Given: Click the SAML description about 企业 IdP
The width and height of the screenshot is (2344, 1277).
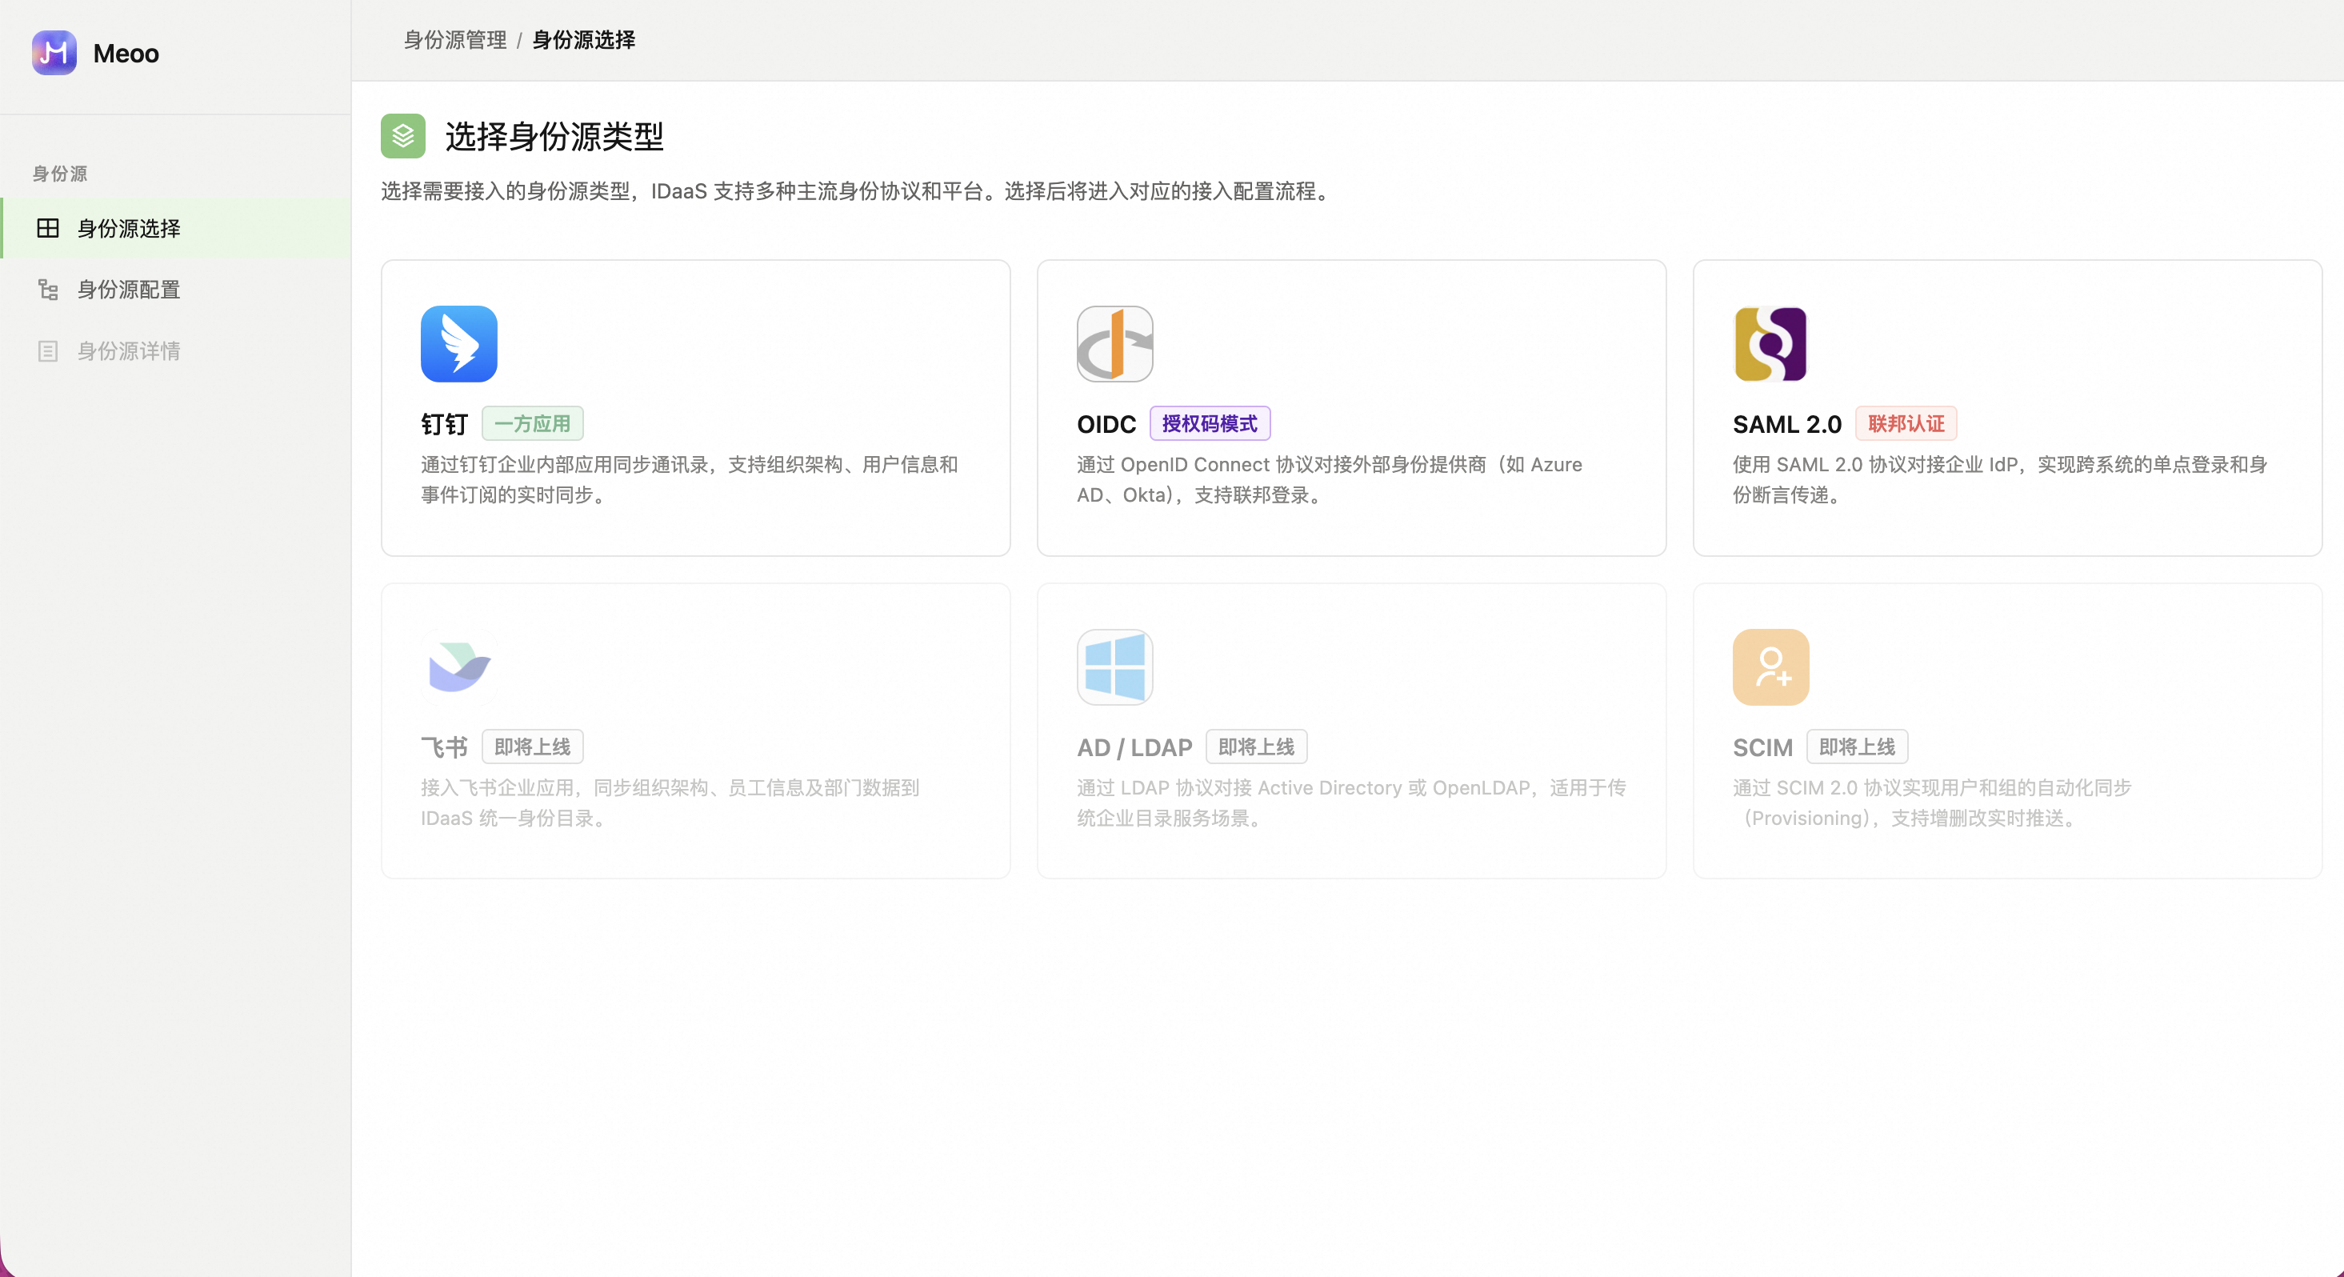Looking at the screenshot, I should (x=2000, y=479).
